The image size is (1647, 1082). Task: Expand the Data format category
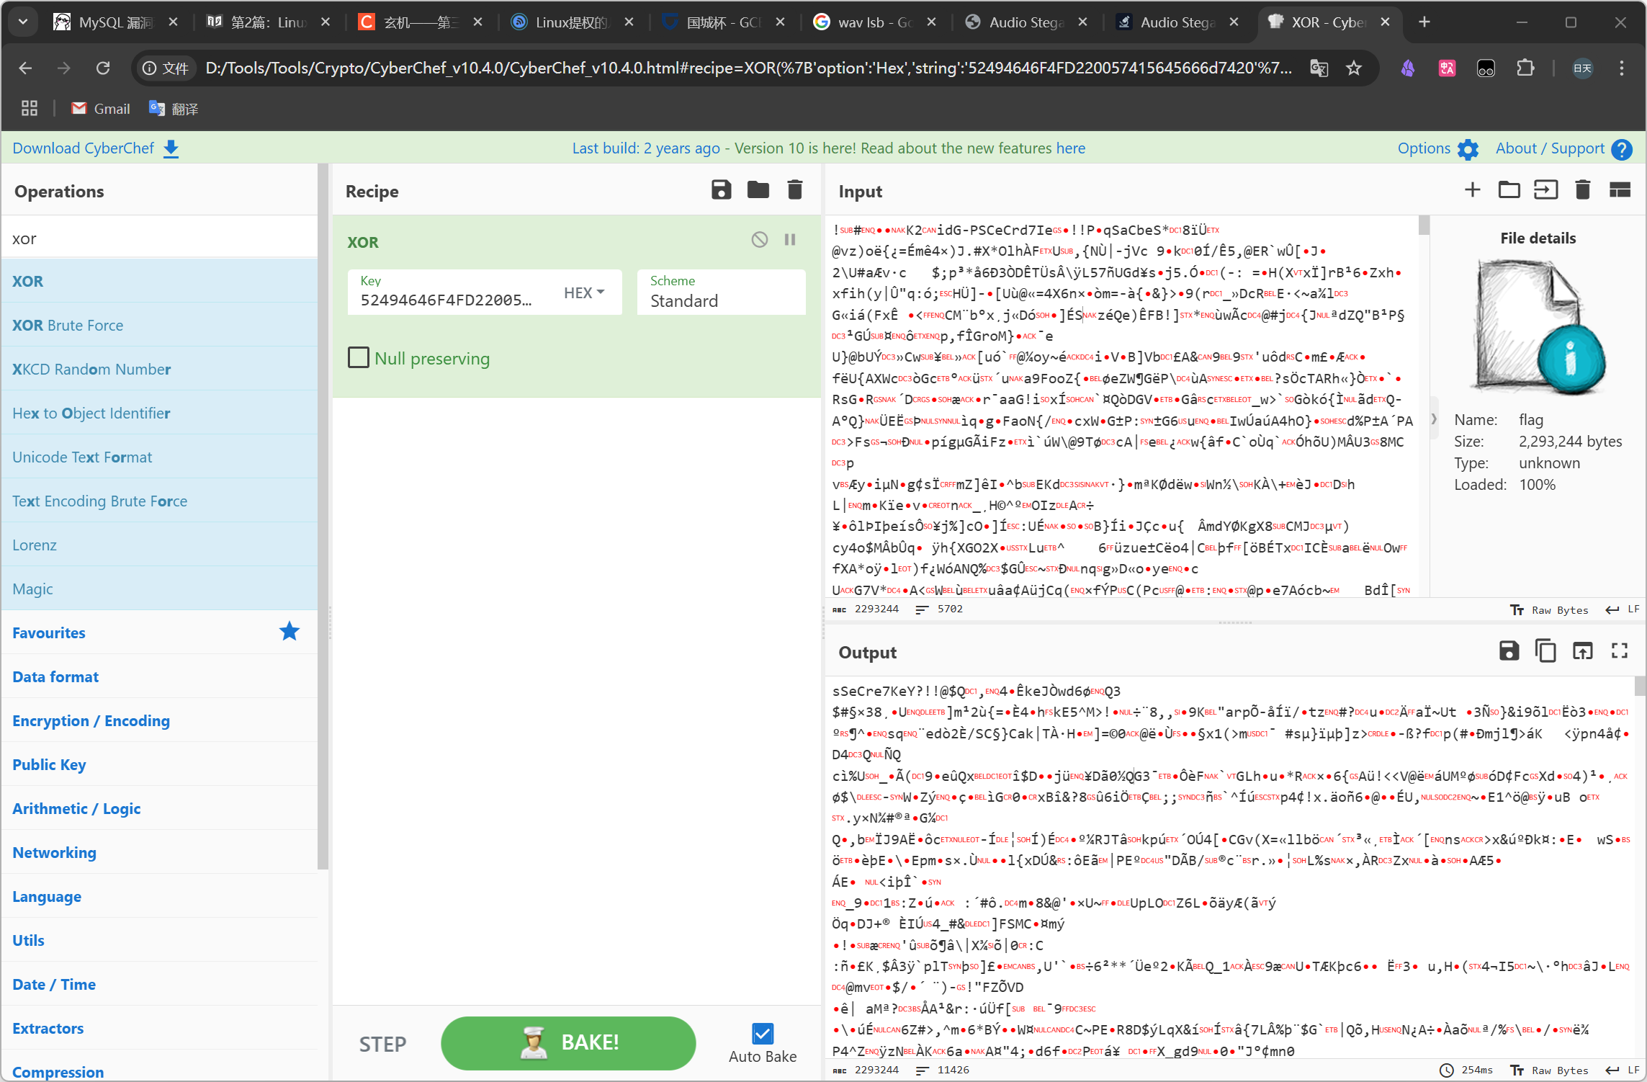coord(159,676)
